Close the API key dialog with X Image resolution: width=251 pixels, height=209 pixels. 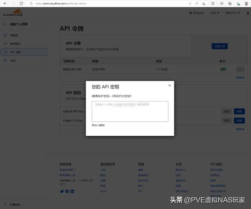170,85
